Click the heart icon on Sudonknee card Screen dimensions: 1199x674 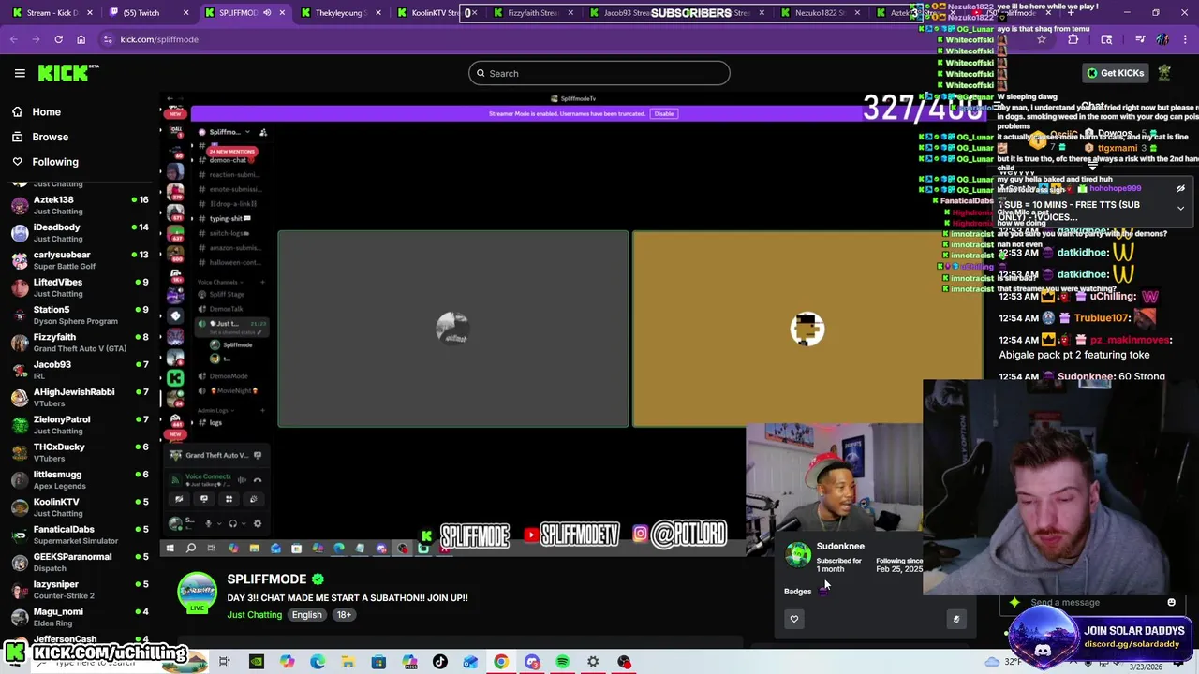click(794, 619)
